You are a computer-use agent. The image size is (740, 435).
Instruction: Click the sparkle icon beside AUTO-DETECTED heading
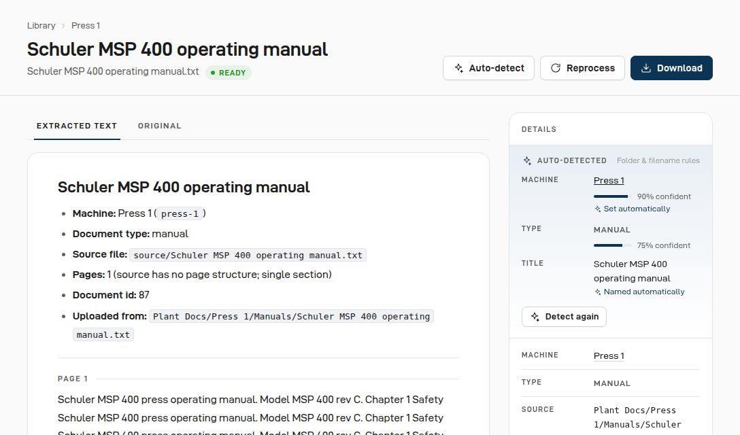527,160
